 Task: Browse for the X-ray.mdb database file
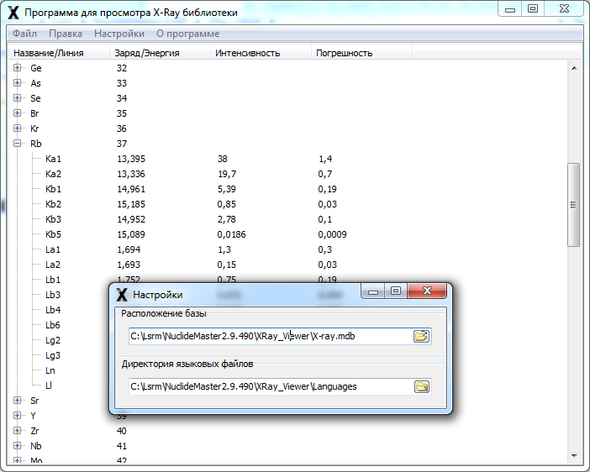tap(421, 337)
